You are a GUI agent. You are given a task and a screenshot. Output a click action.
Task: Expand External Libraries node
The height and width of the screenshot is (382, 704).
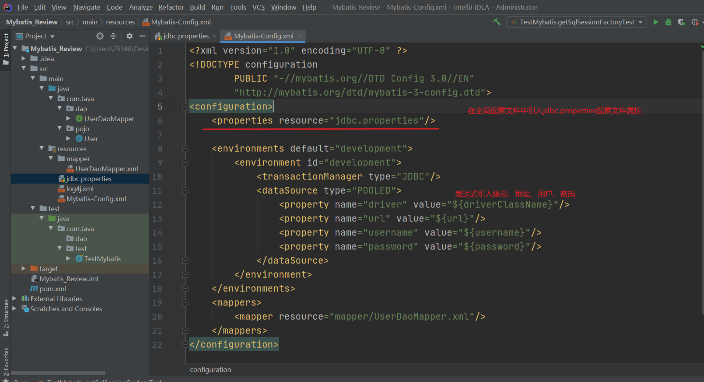coord(14,298)
